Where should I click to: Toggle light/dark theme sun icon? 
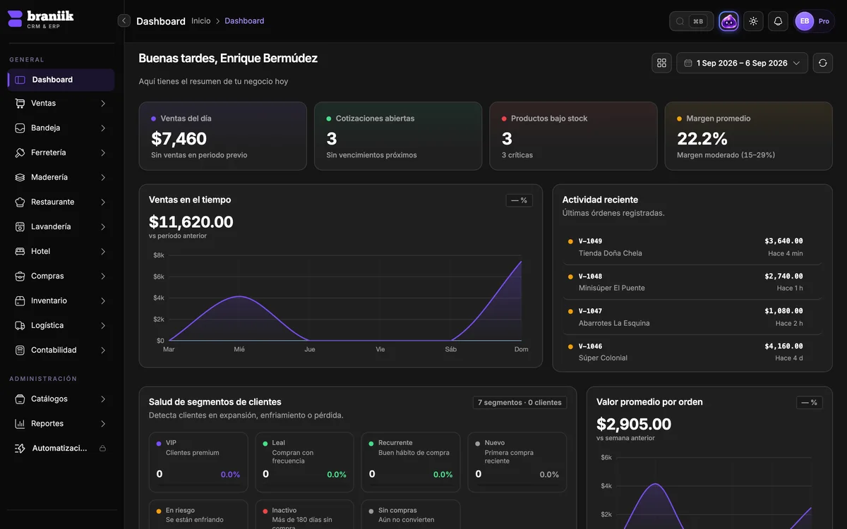pos(753,21)
